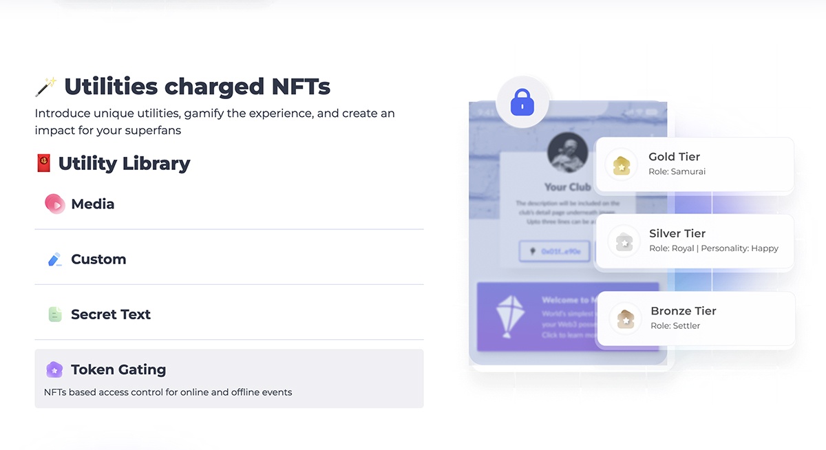Expand the Secret Text utility row
The width and height of the screenshot is (826, 450).
point(229,314)
